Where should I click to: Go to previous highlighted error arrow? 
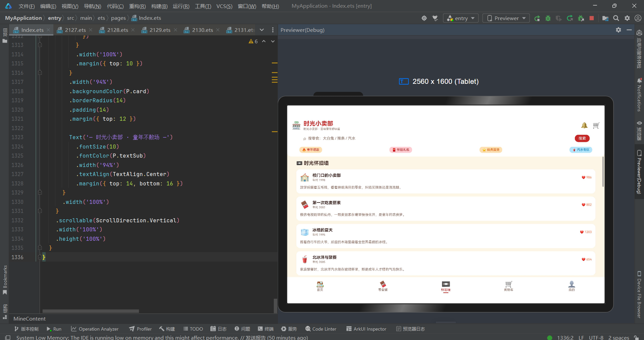click(x=264, y=41)
